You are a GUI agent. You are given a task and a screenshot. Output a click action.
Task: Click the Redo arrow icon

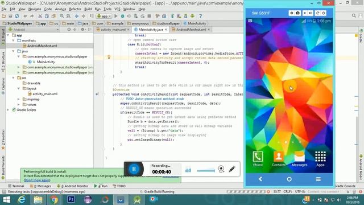tap(32, 16)
